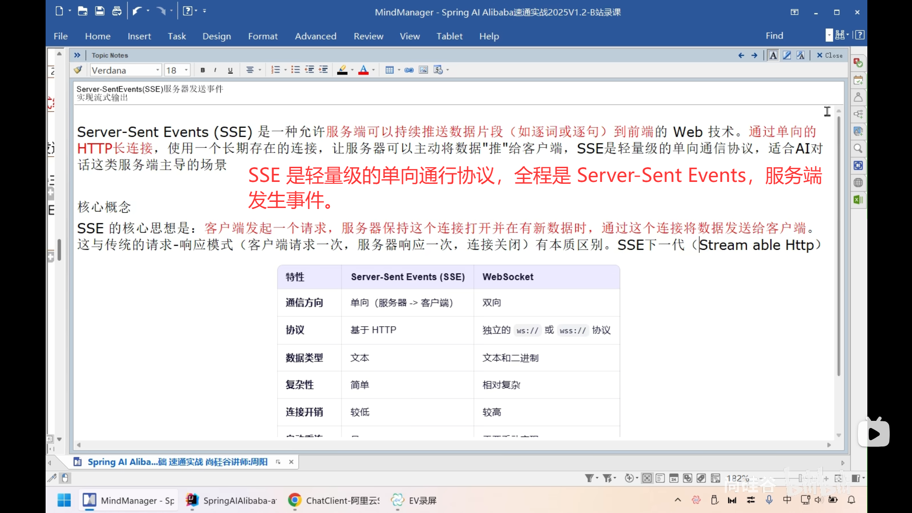Go to previous topic note arrow
This screenshot has height=513, width=912.
tap(741, 56)
